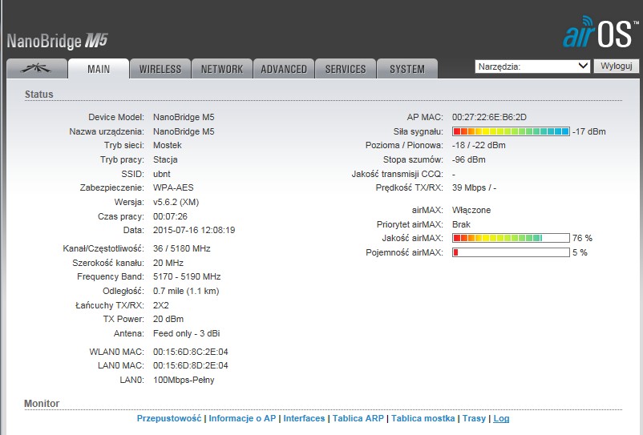Viewport: 643px width, 435px height.
Task: Open the Trasy routes link
Action: coord(474,418)
